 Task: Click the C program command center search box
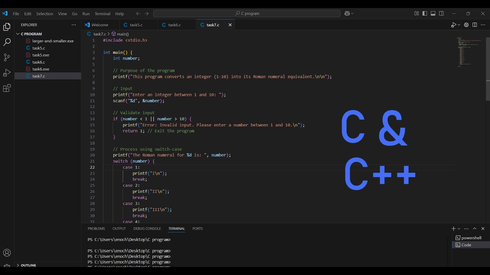point(247,13)
